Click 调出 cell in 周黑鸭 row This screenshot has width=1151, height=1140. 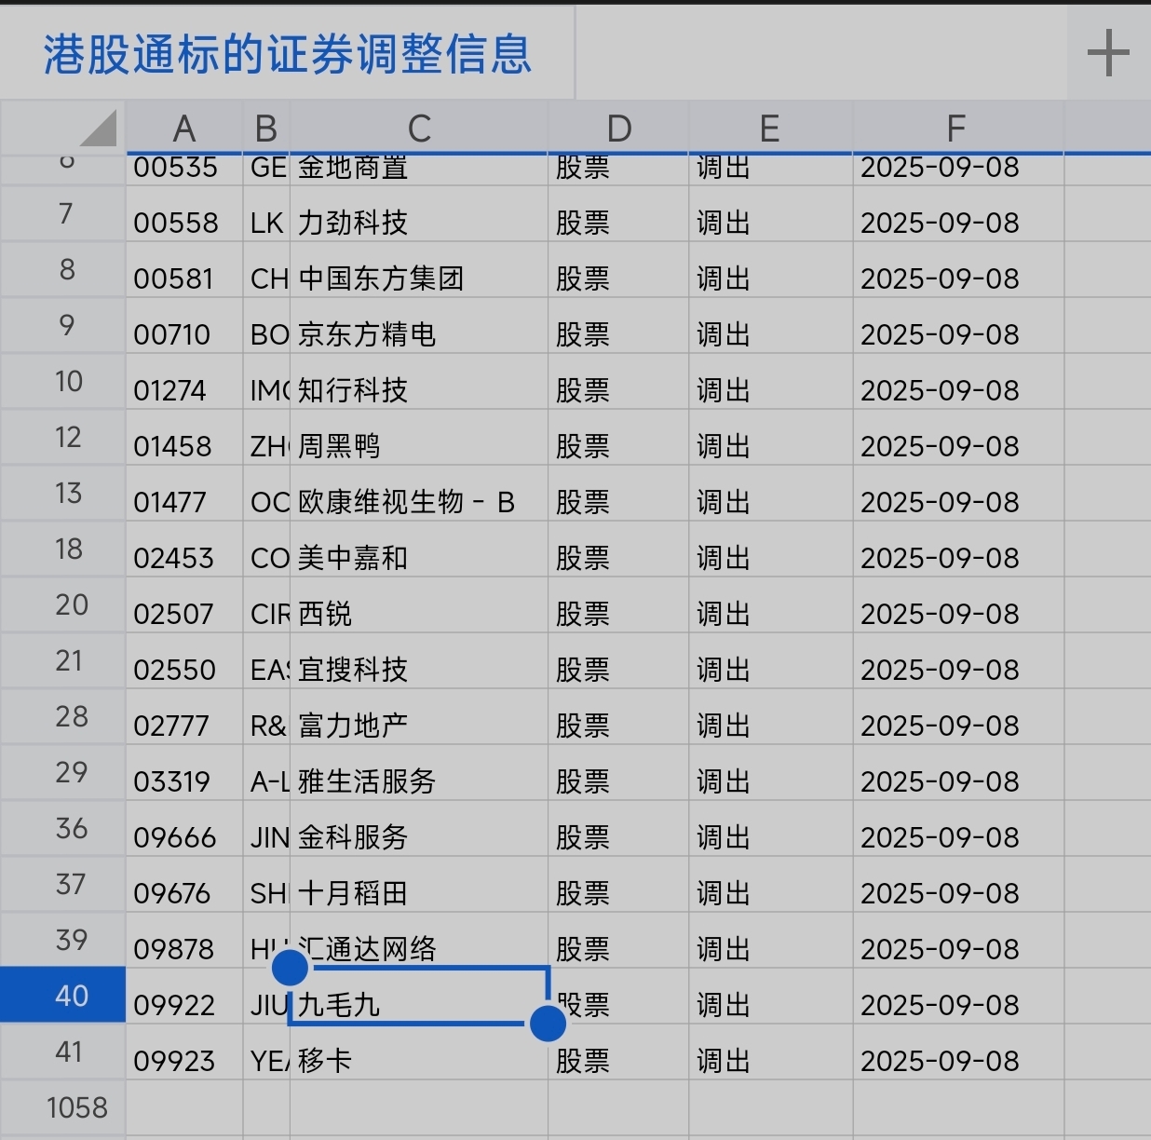tap(770, 438)
